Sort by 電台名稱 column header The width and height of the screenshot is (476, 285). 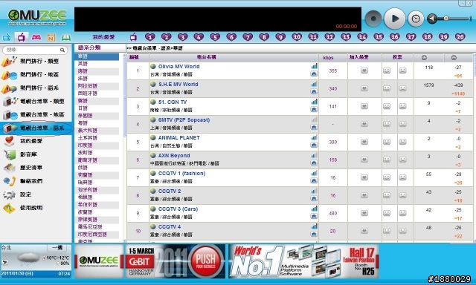[x=207, y=57]
